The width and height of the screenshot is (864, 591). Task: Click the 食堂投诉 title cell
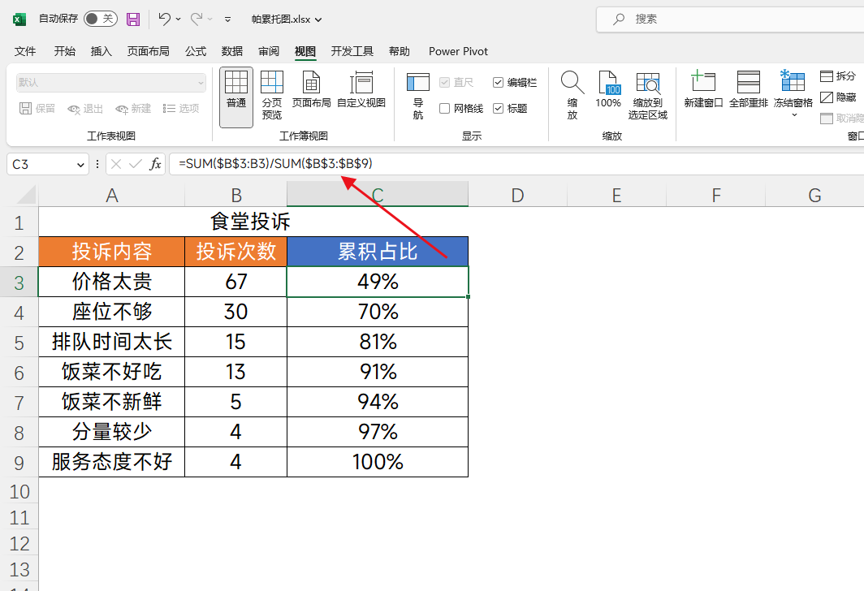(x=253, y=222)
